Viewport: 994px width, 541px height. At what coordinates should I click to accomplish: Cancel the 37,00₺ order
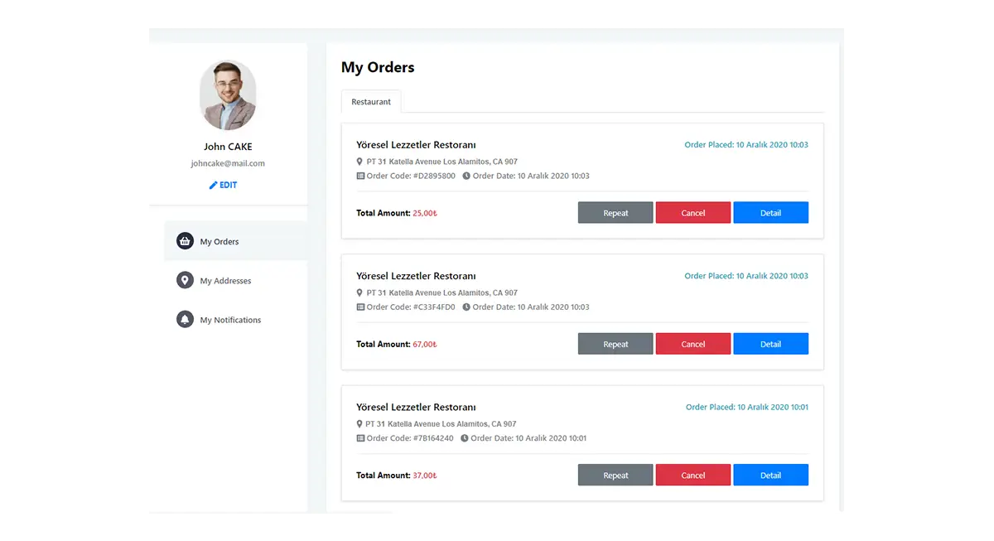click(x=693, y=475)
